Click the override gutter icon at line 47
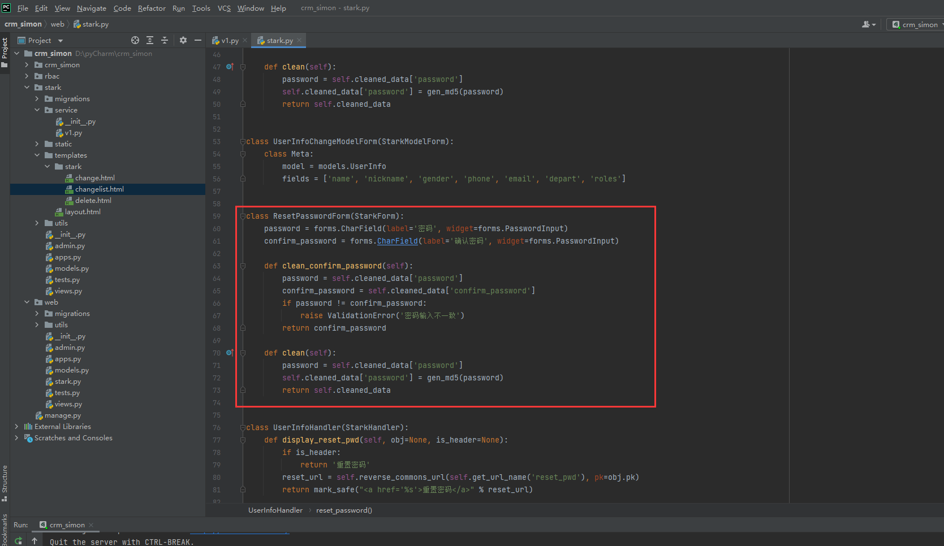Viewport: 944px width, 546px height. 230,67
